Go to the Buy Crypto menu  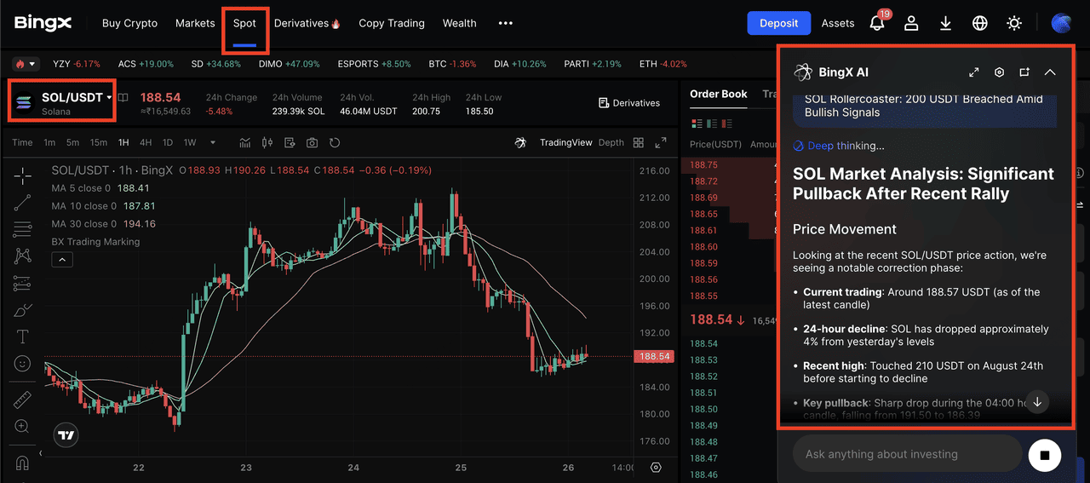click(129, 23)
